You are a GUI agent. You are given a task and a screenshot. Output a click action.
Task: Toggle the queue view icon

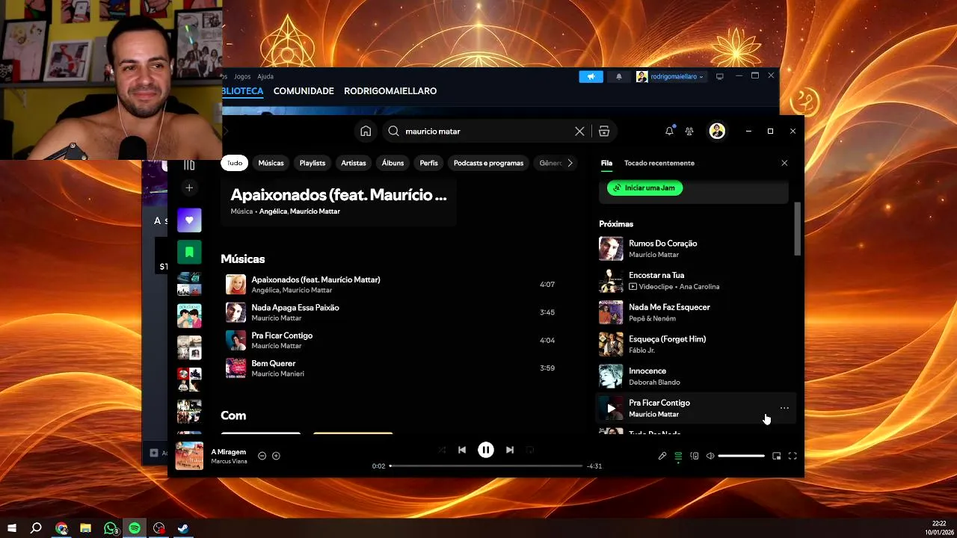pyautogui.click(x=678, y=456)
